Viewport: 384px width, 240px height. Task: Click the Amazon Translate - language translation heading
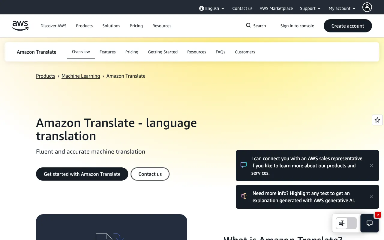pyautogui.click(x=116, y=129)
